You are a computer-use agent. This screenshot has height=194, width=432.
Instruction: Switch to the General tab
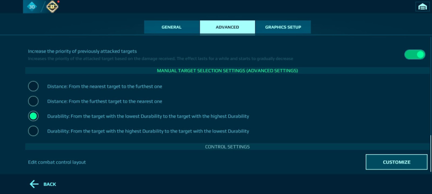tap(171, 27)
